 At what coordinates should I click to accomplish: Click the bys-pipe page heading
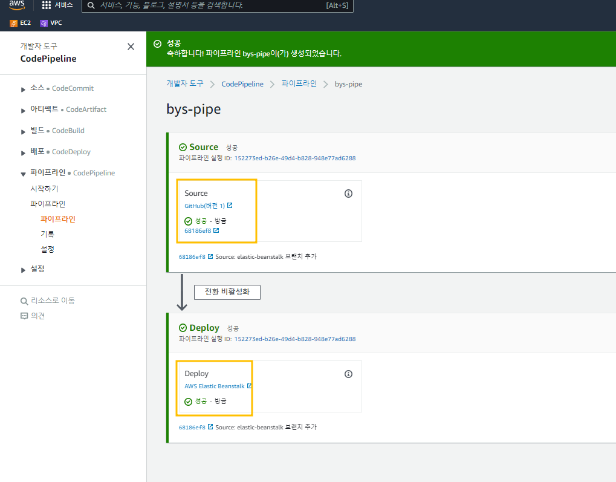click(x=193, y=109)
